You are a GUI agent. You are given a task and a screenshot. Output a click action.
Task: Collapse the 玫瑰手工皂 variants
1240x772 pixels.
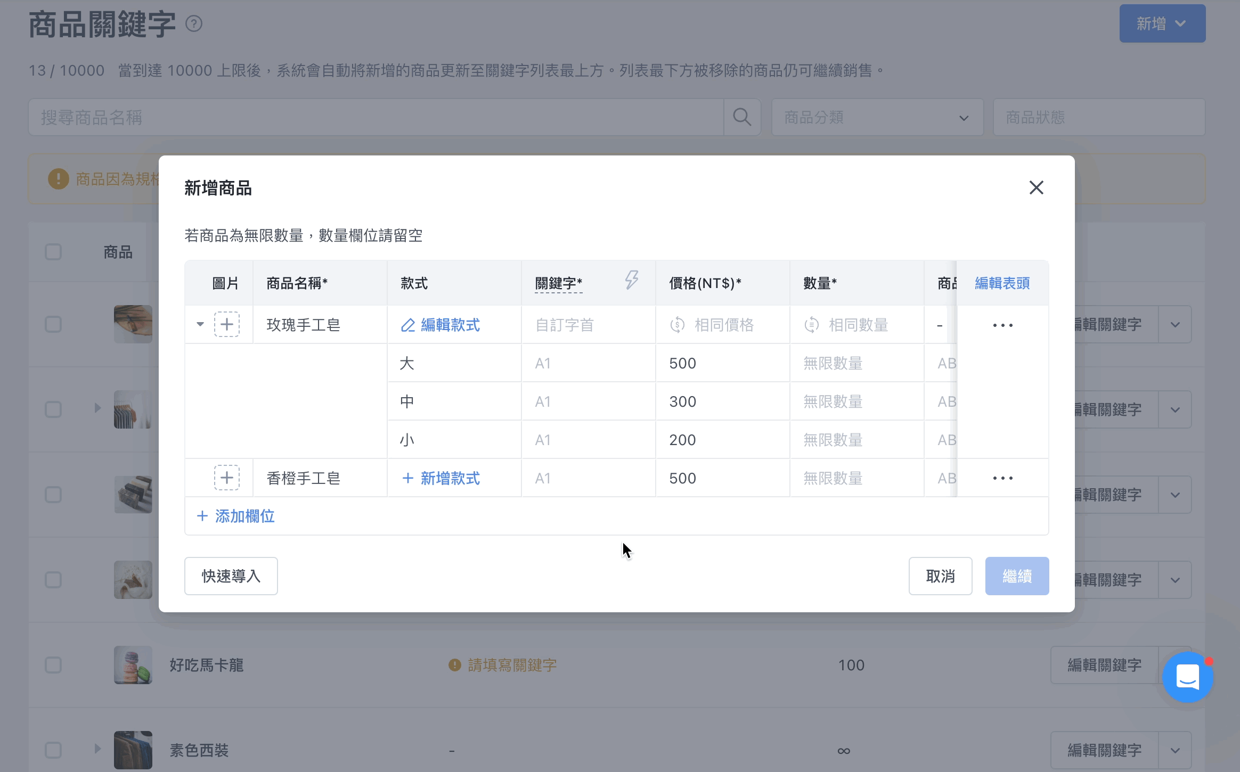(x=200, y=324)
